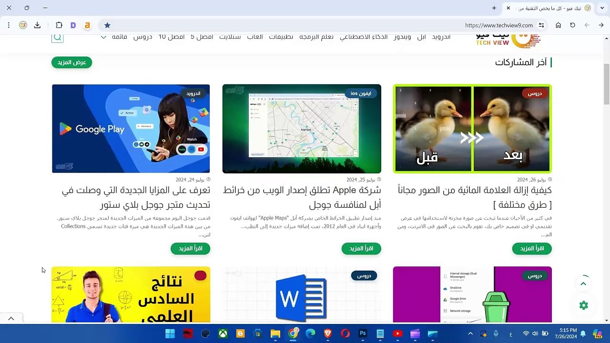Open Photoshop from the taskbar
610x343 pixels.
point(363,334)
